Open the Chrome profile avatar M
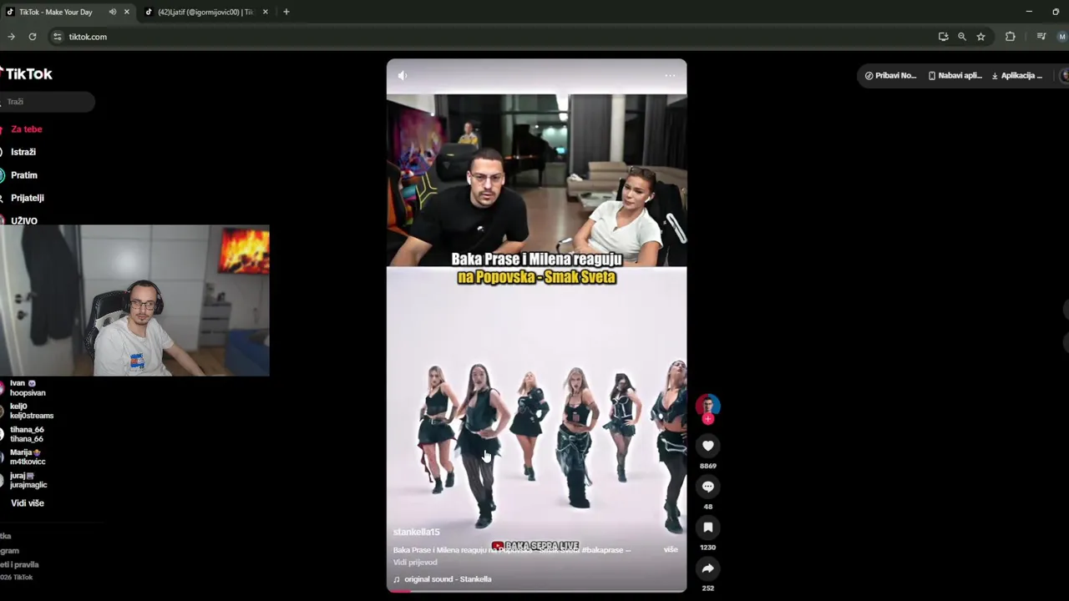This screenshot has height=601, width=1069. coord(1062,37)
